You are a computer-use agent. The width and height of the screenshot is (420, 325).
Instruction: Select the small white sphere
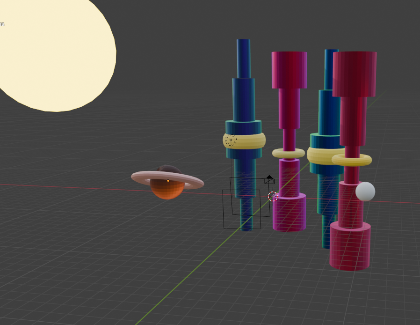click(365, 192)
